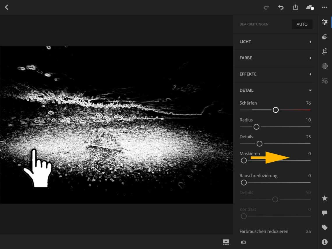Open the info icon

coord(325,242)
